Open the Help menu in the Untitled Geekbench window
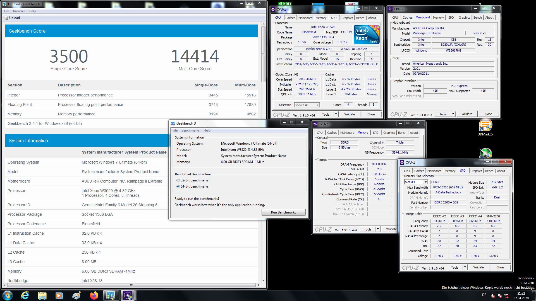 pyautogui.click(x=32, y=11)
